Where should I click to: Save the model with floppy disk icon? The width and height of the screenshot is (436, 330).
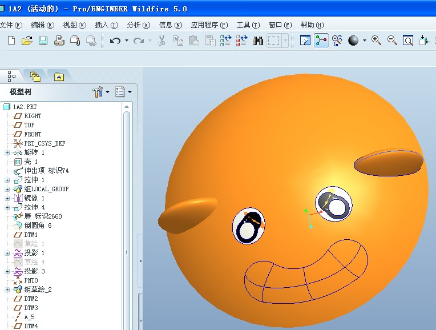point(43,41)
